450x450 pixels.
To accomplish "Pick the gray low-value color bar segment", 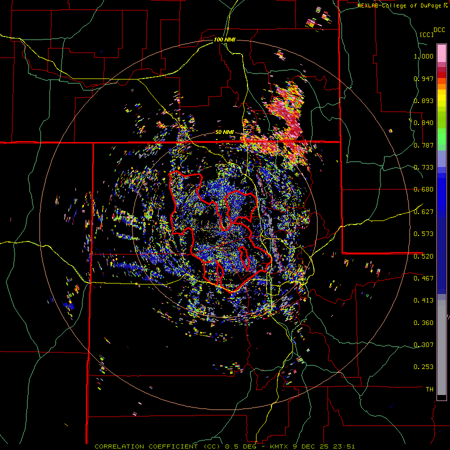I will (441, 347).
